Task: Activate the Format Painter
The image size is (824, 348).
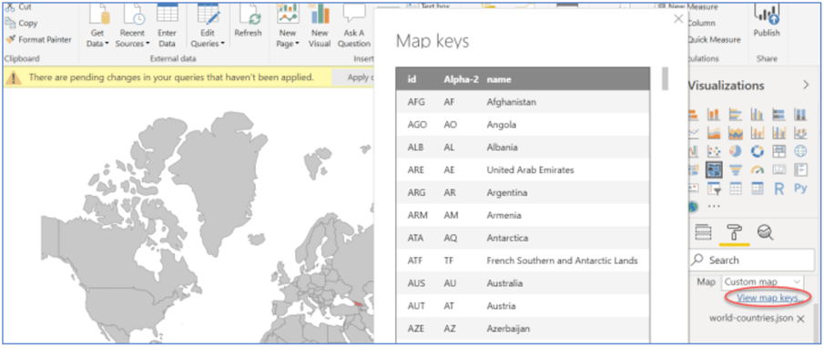Action: tap(38, 39)
